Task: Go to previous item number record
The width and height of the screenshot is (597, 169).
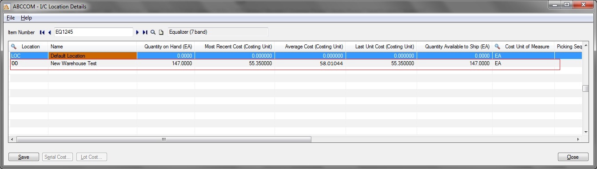Action: (x=49, y=32)
